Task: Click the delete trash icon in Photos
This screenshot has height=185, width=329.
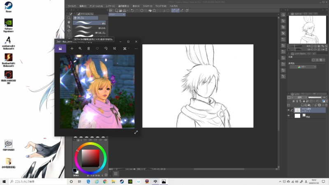Action: (x=88, y=49)
